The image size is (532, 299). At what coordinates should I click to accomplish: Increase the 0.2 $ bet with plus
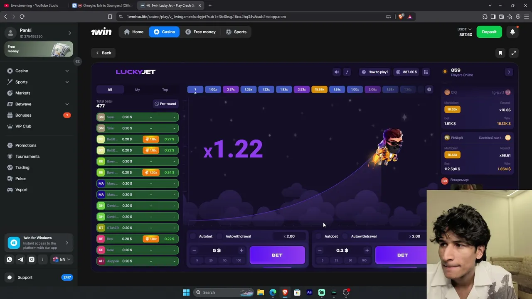(x=367, y=250)
